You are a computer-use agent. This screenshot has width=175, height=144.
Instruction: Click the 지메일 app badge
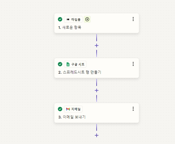[x=73, y=109]
